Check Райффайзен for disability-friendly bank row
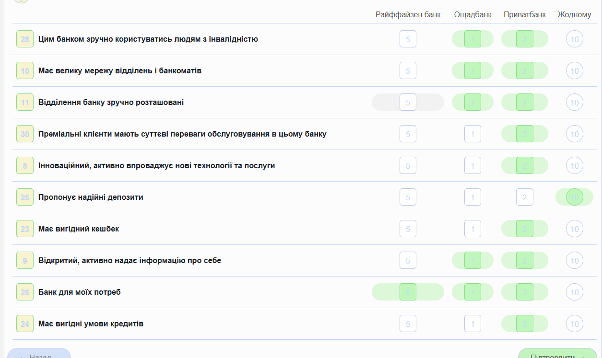602x358 pixels. tap(408, 39)
